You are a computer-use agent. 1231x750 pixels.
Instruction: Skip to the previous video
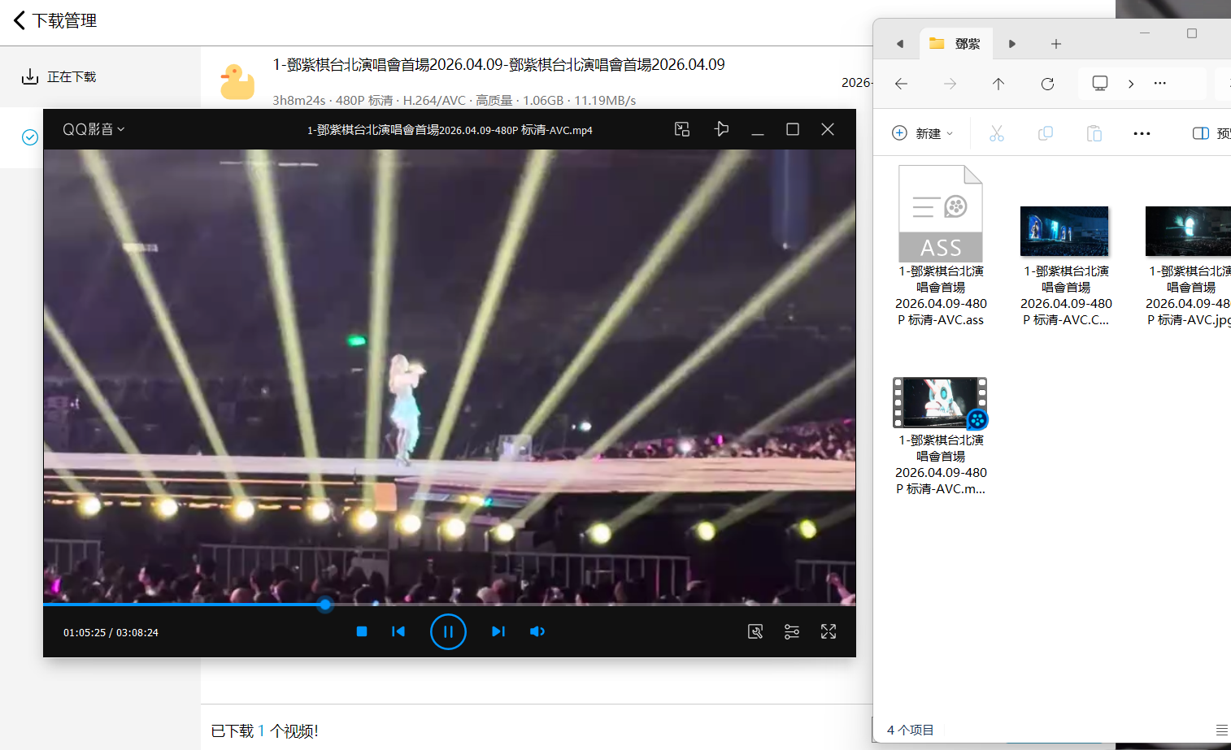(x=398, y=631)
